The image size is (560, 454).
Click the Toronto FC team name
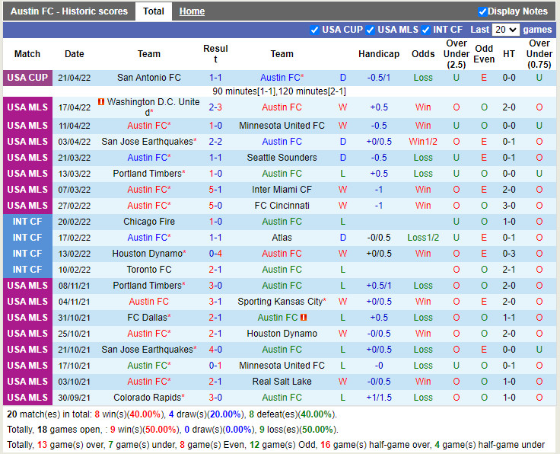pyautogui.click(x=149, y=270)
